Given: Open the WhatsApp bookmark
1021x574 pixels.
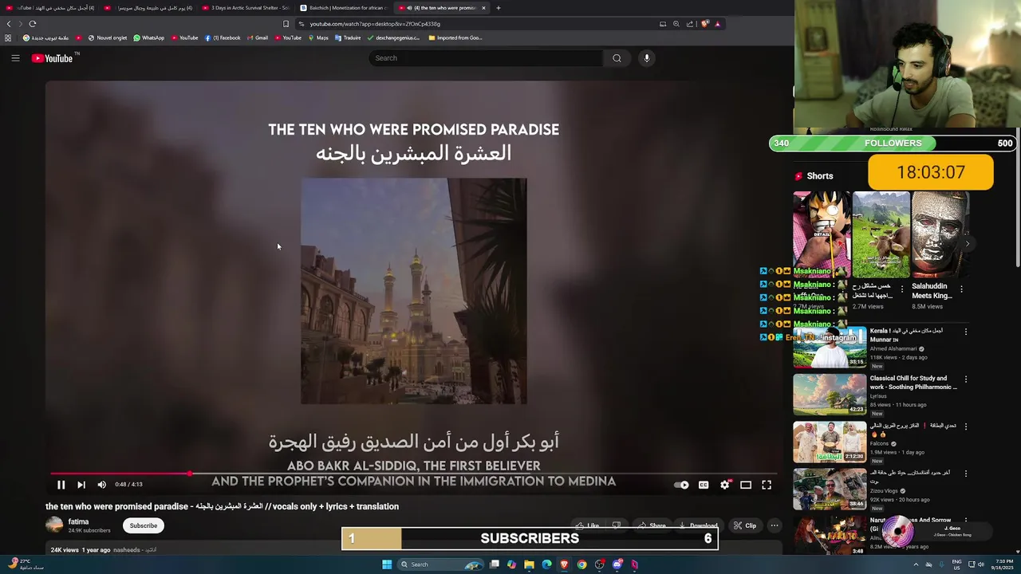Looking at the screenshot, I should click(x=149, y=37).
